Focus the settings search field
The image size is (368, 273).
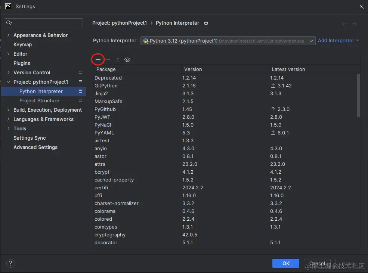43,23
